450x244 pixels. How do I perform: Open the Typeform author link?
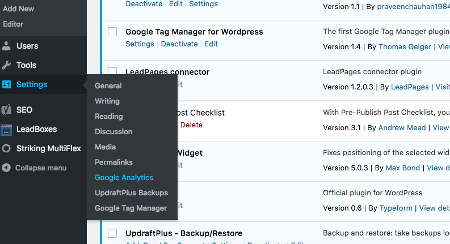(x=396, y=208)
